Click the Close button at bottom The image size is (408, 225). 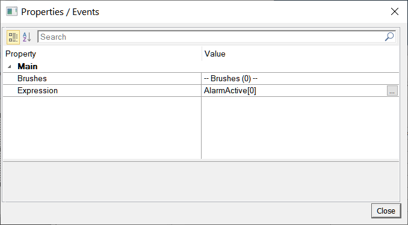386,211
